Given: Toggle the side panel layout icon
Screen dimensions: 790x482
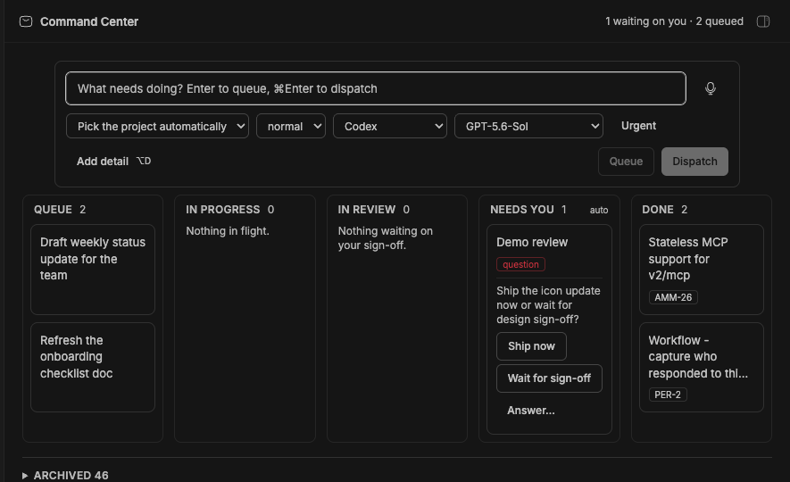Looking at the screenshot, I should pyautogui.click(x=763, y=21).
